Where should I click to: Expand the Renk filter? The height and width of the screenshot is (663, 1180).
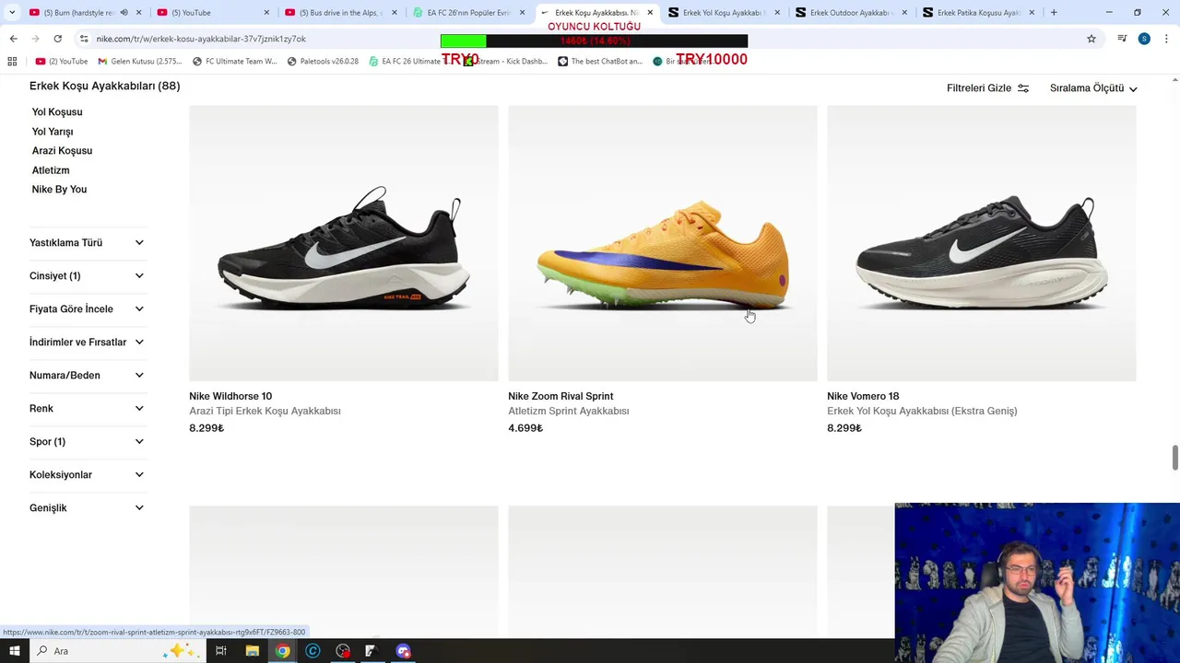(87, 409)
